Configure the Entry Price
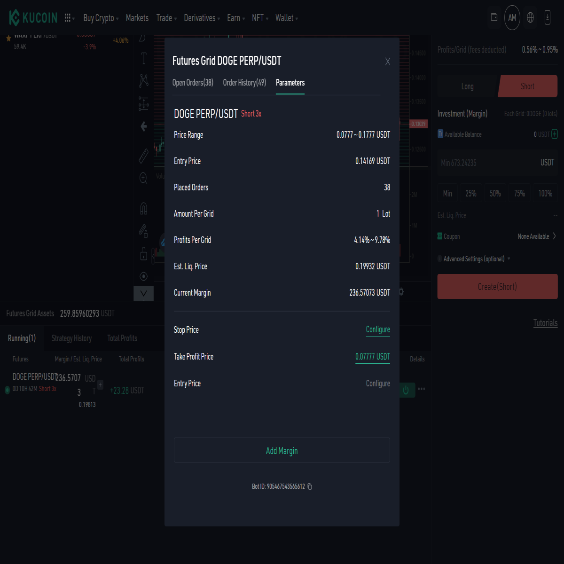 pos(378,384)
